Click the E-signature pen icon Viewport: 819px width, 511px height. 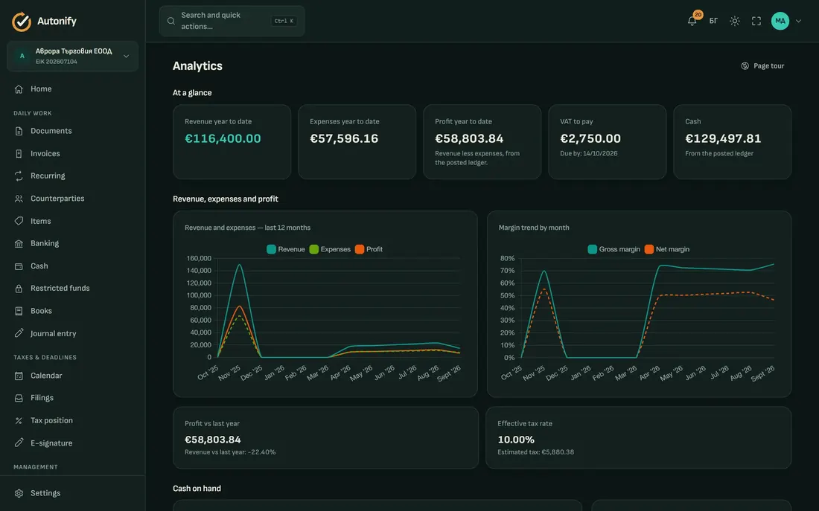(x=19, y=443)
